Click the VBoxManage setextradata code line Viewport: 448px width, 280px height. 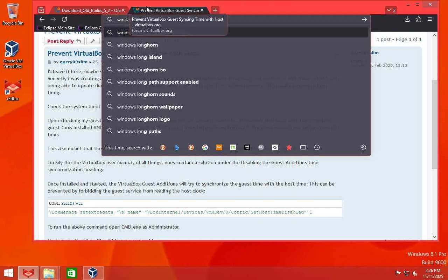[x=180, y=212]
